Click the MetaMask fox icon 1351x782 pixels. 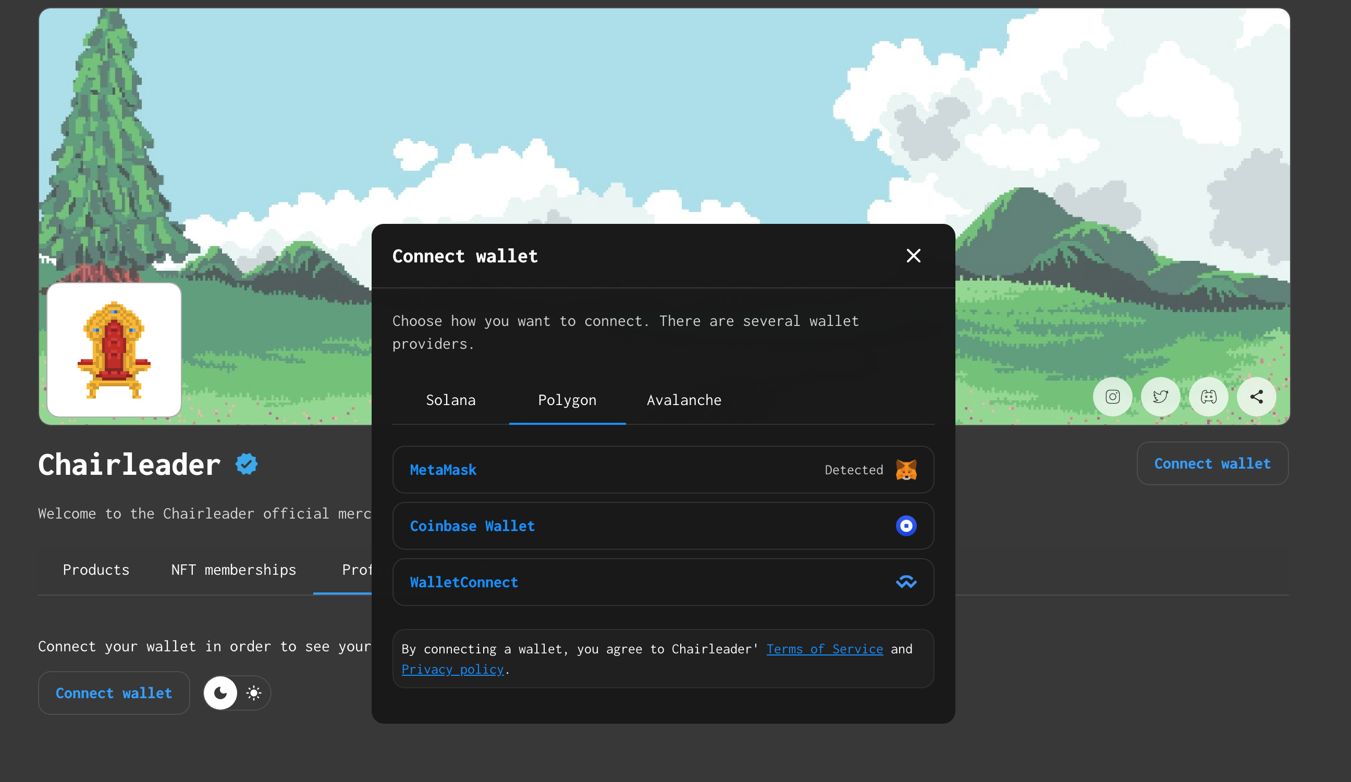[x=906, y=470]
